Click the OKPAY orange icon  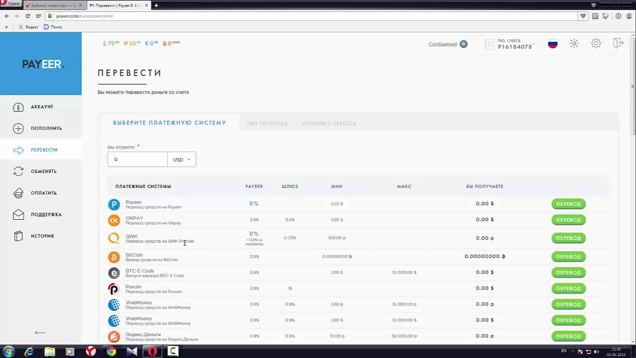click(x=114, y=220)
